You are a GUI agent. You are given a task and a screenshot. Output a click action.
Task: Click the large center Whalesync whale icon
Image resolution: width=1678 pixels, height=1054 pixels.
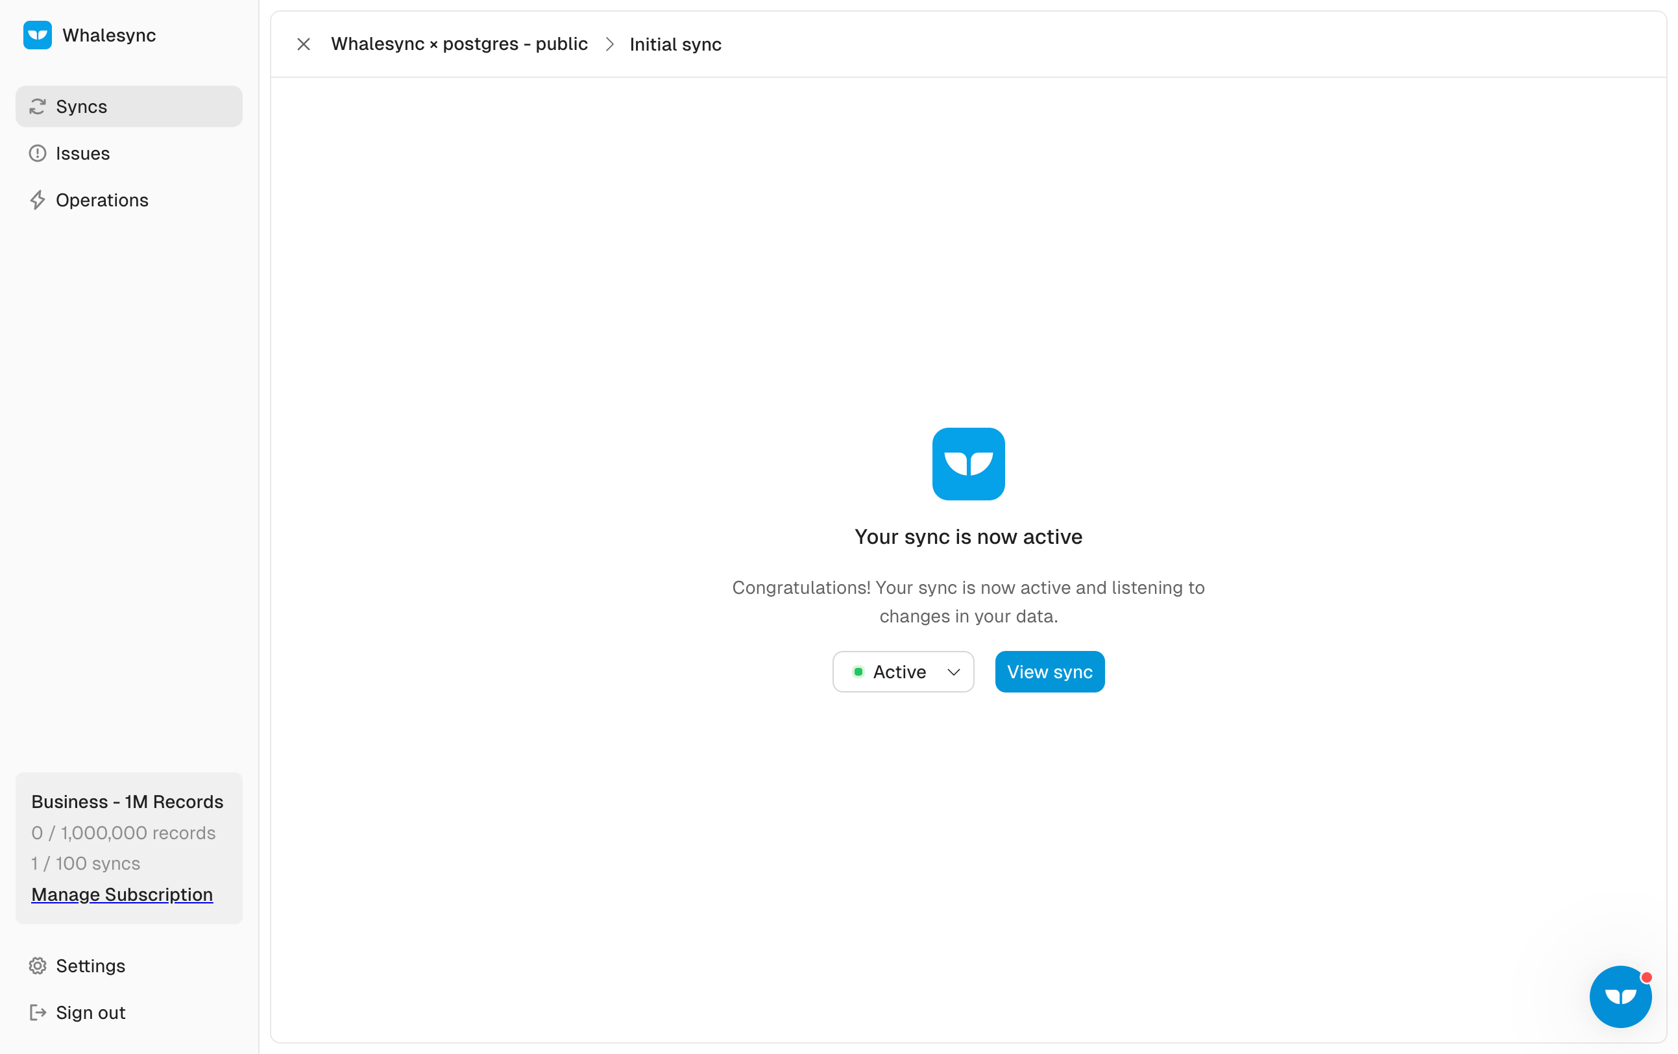click(x=968, y=463)
